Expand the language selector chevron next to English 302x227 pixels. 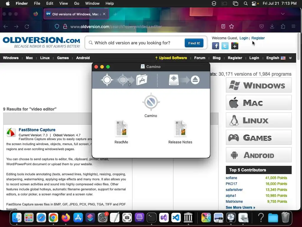tap(290, 58)
